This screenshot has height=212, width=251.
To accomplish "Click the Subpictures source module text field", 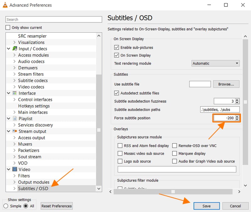I will [x=177, y=169].
